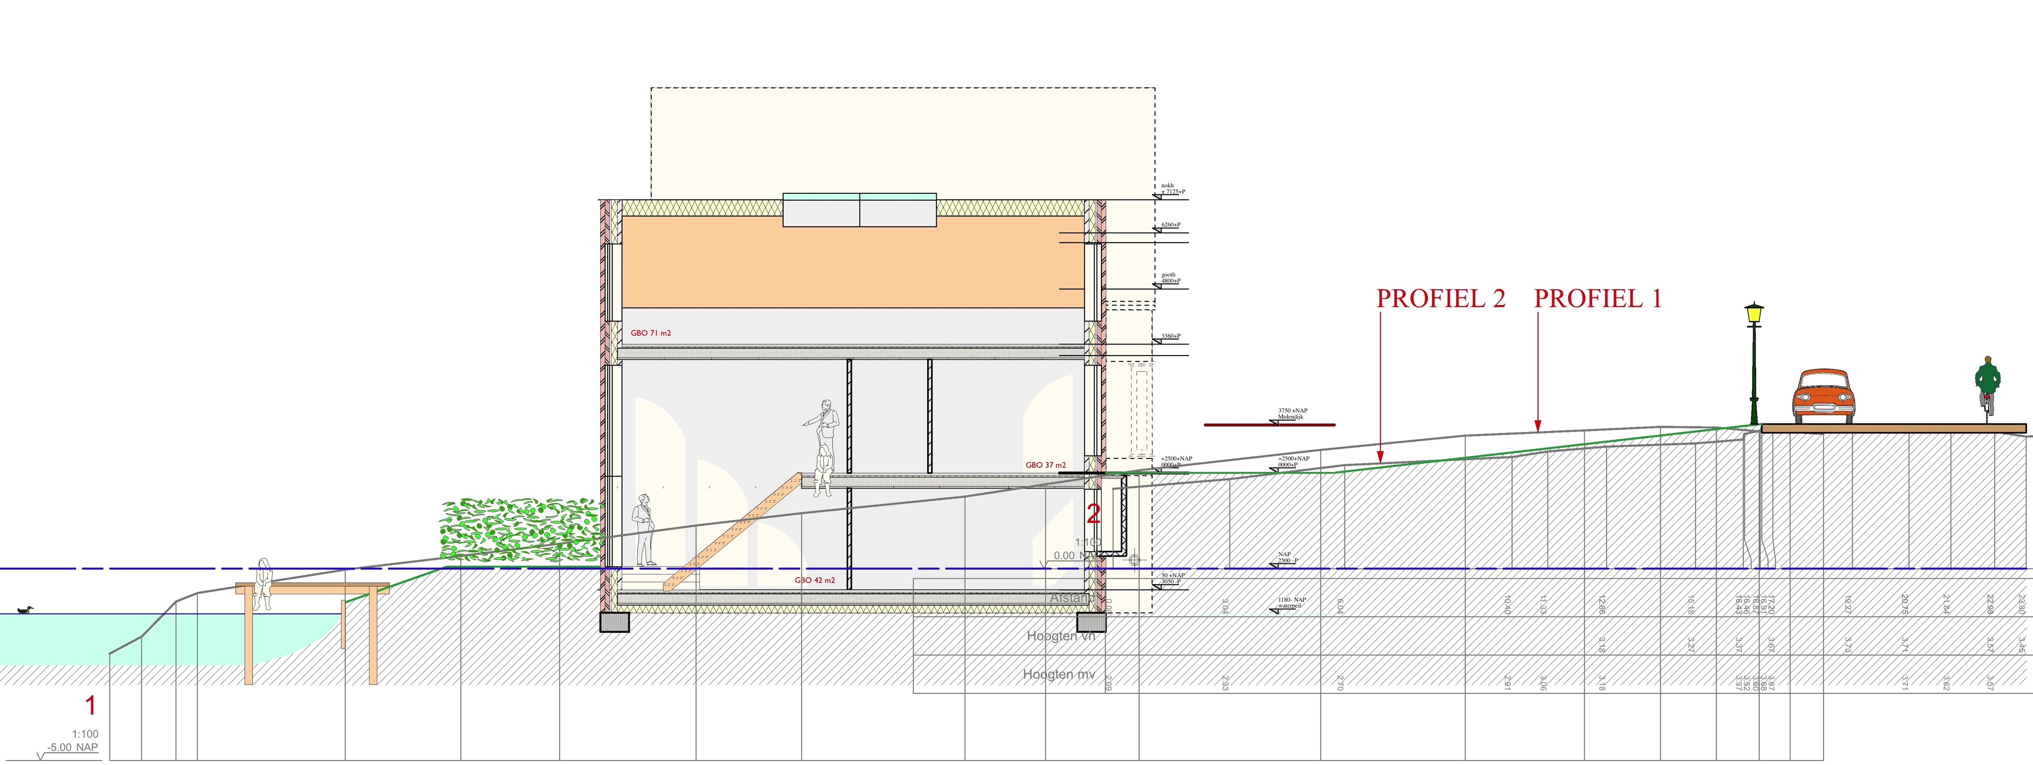Click the red section number 1

[91, 705]
